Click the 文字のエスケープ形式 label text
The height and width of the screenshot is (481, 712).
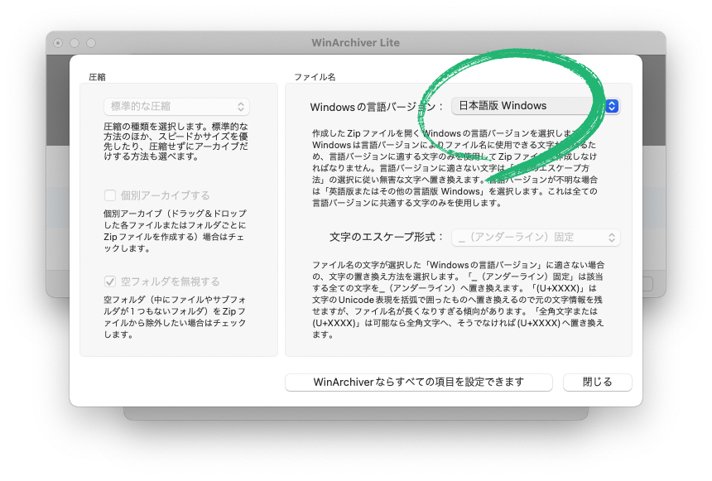(x=386, y=237)
